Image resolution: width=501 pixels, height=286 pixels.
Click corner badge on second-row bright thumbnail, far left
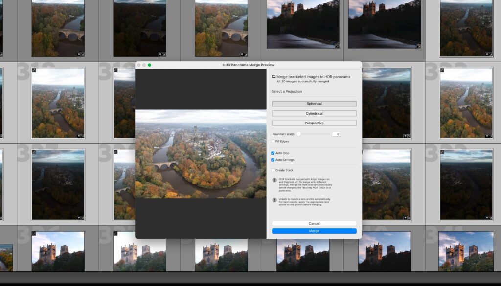(34, 70)
